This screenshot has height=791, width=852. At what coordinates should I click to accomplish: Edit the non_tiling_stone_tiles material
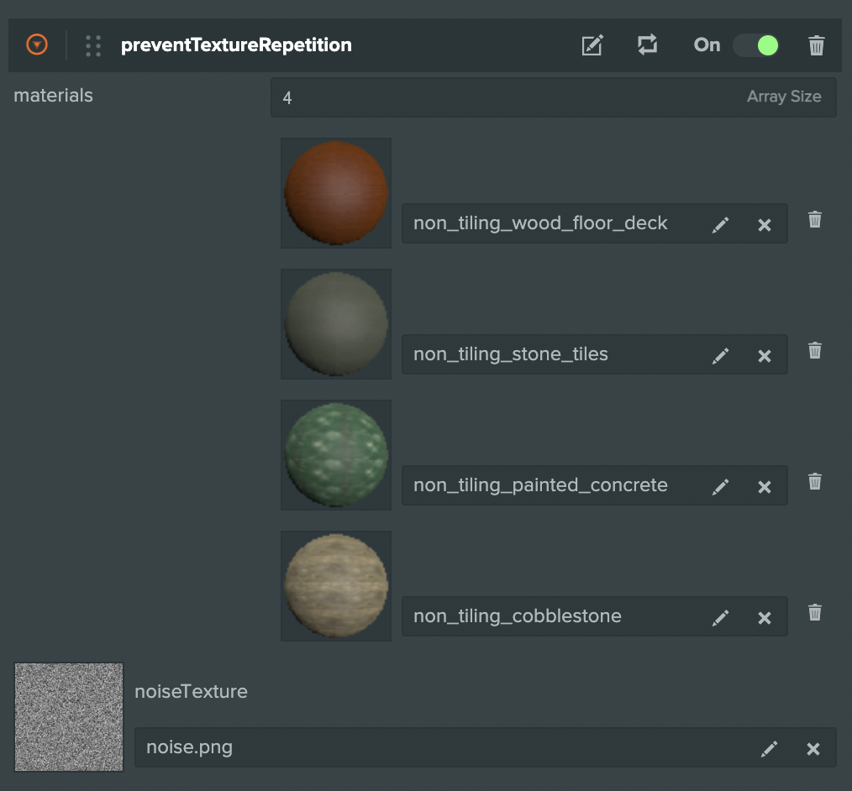tap(721, 354)
